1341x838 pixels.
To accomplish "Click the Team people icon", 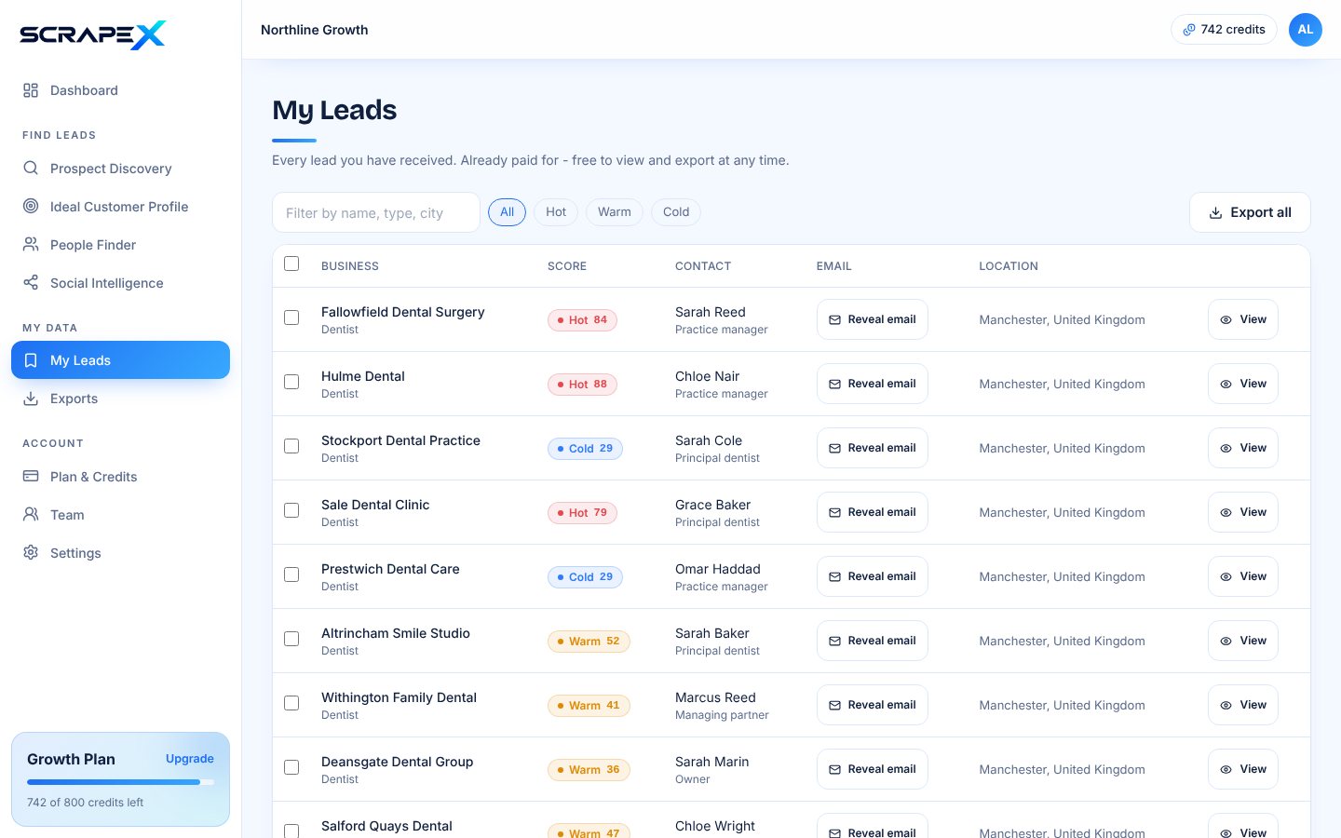I will [x=31, y=515].
